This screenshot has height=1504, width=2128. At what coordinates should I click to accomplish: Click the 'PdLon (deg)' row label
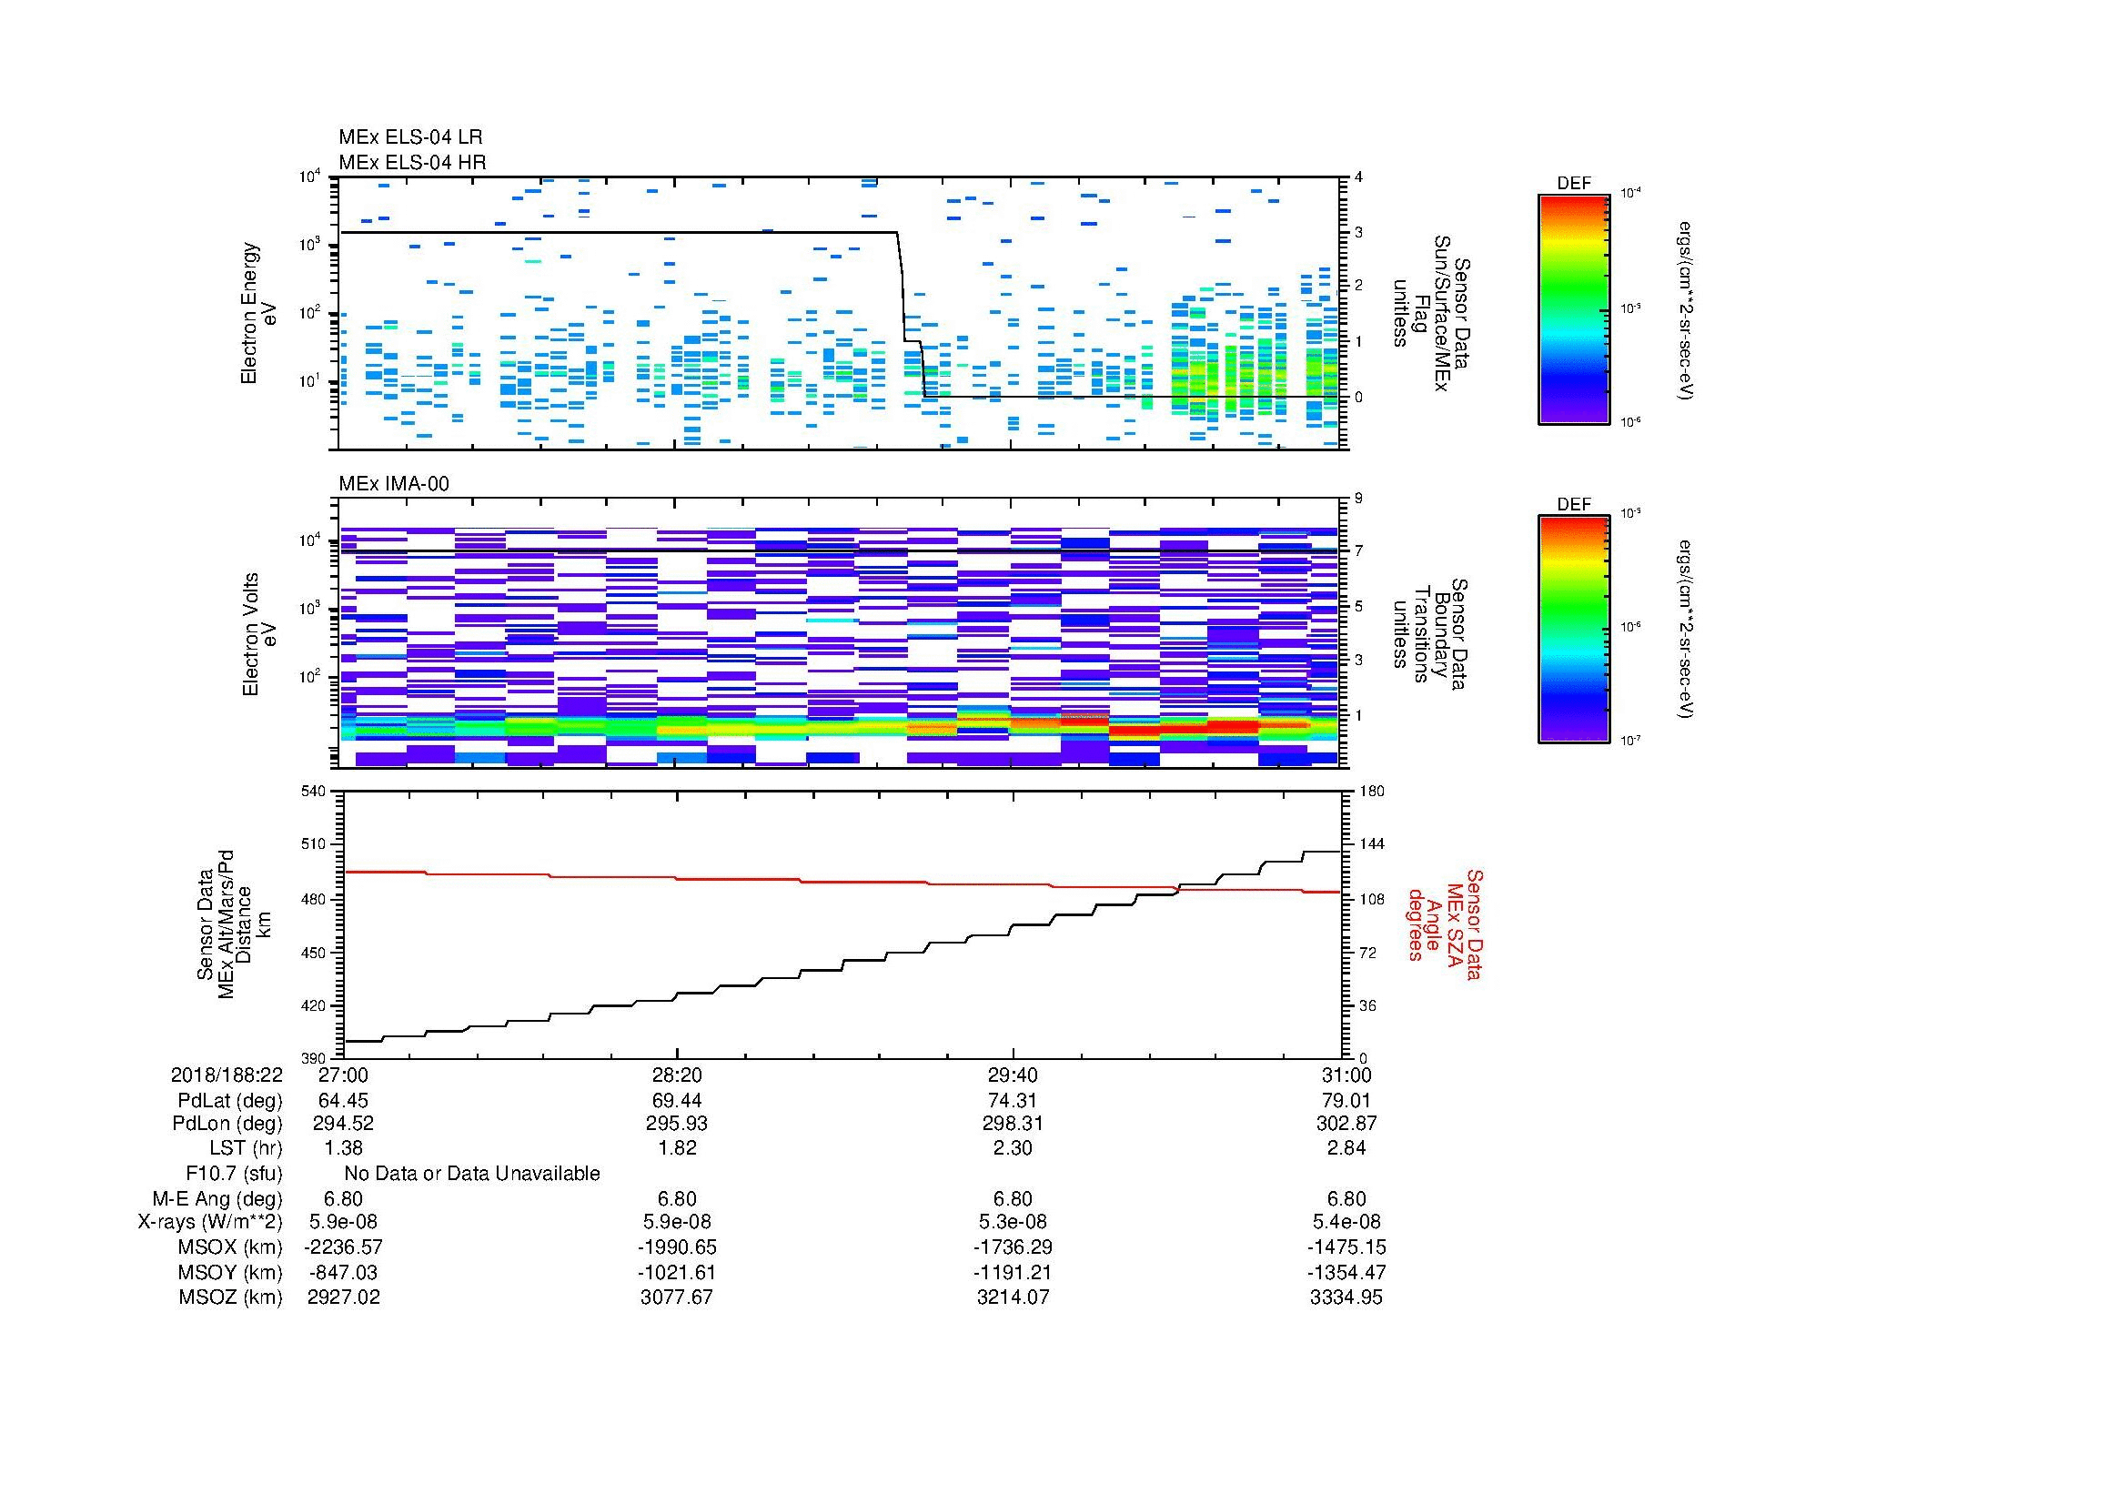click(x=227, y=1124)
